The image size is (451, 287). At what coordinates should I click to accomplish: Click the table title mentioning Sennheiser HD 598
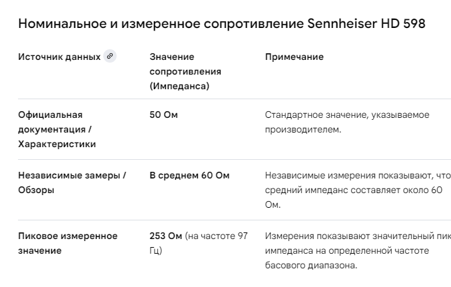(x=221, y=24)
